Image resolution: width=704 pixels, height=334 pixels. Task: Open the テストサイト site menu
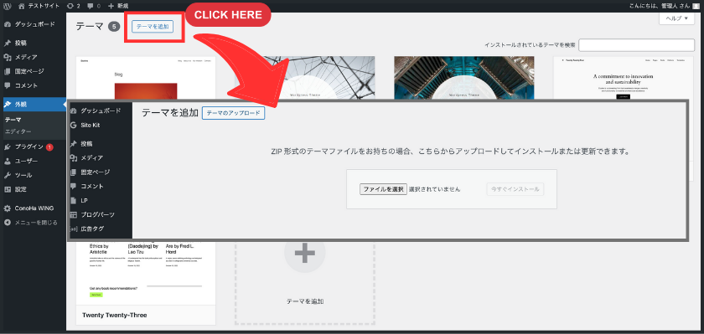pyautogui.click(x=39, y=6)
